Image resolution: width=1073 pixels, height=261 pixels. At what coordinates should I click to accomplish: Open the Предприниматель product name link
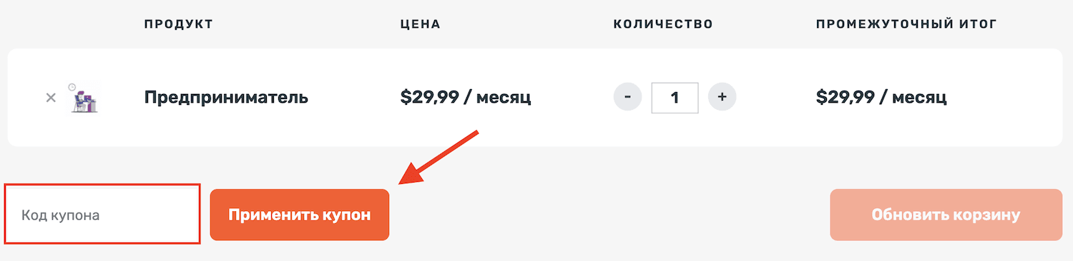click(x=226, y=97)
